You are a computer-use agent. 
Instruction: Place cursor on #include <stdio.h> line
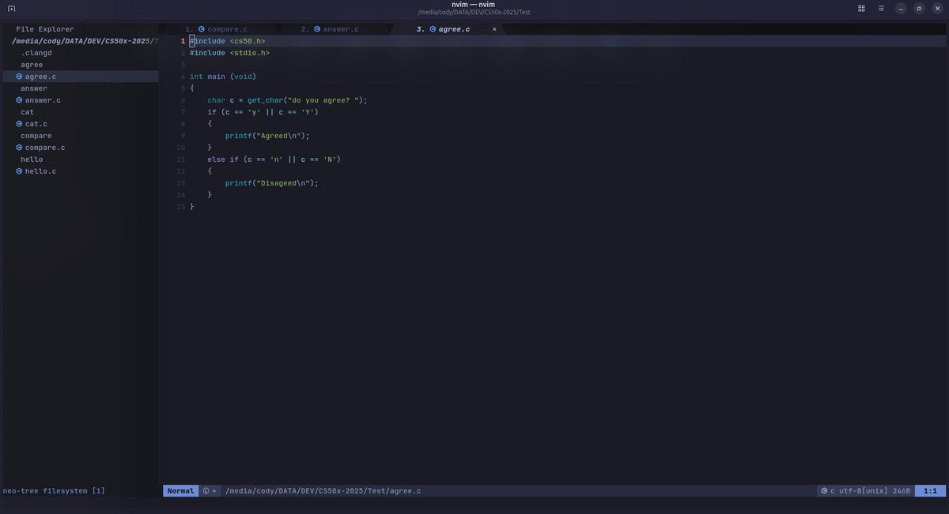coord(229,53)
